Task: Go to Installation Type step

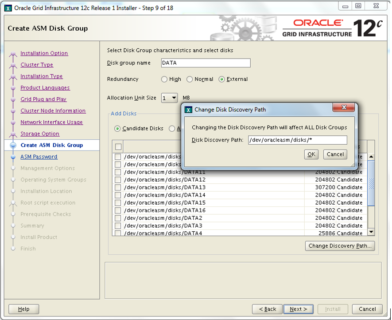Action: [x=42, y=76]
